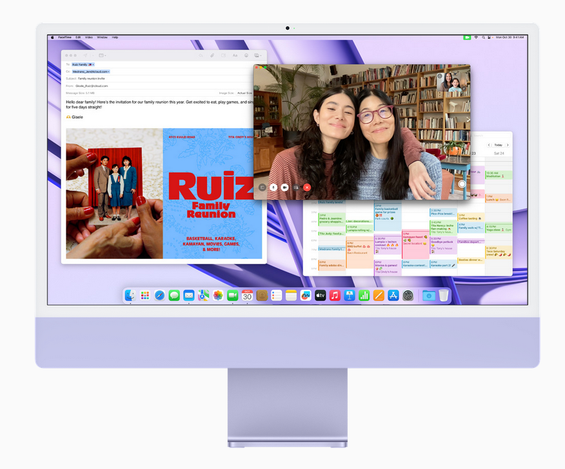Open the Video menu in menu bar
The image size is (565, 469).
pos(89,37)
